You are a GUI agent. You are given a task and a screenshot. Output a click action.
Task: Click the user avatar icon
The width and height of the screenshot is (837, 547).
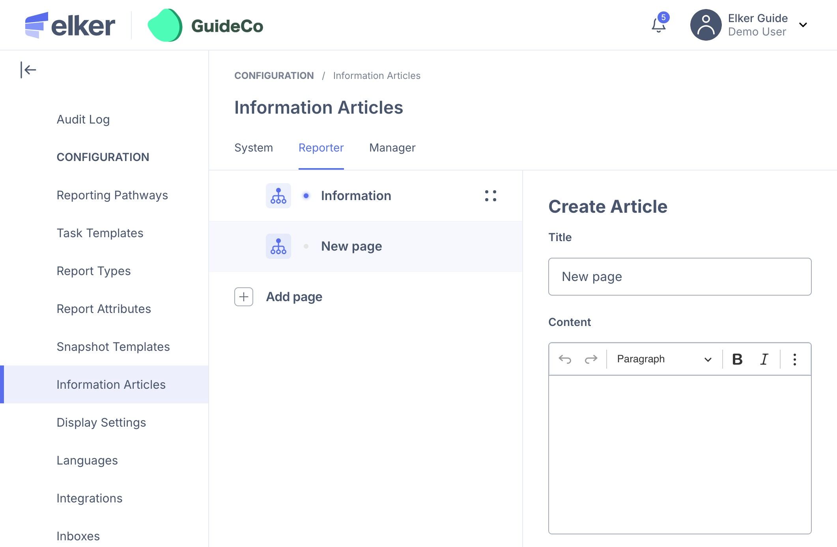point(706,25)
